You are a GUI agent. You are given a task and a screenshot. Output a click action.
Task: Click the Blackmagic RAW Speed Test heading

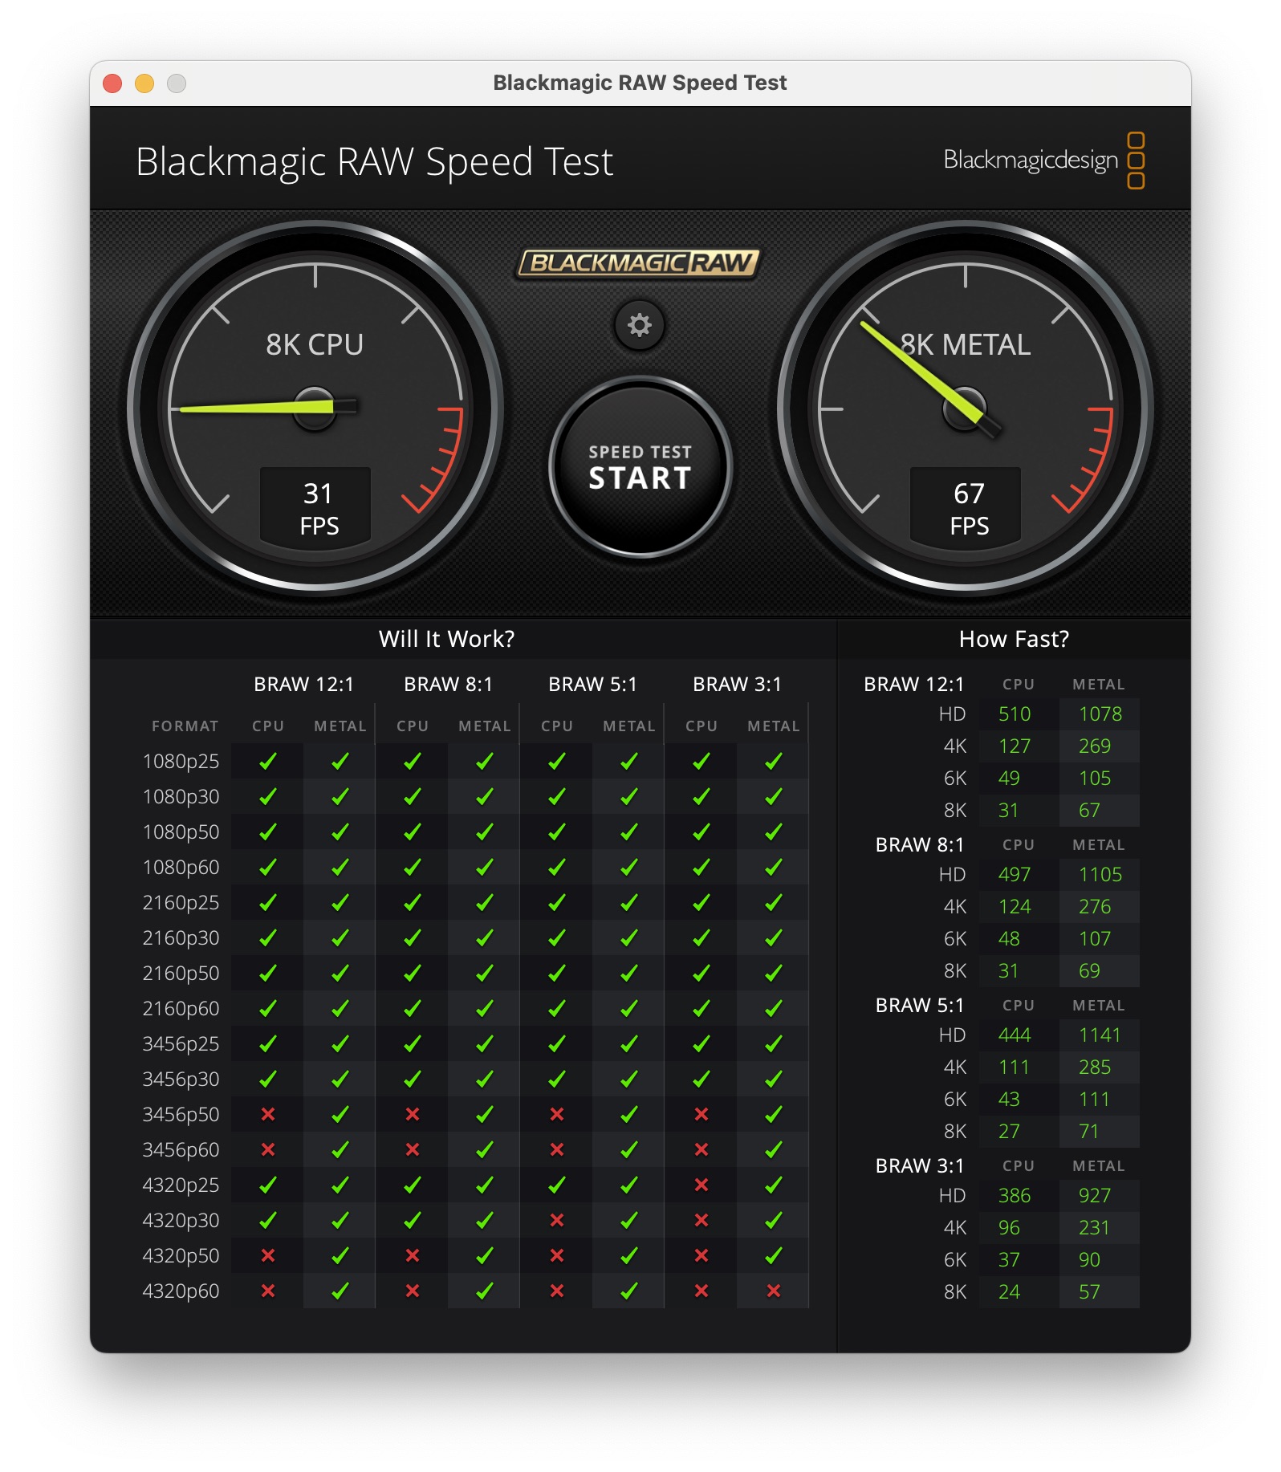click(x=374, y=161)
